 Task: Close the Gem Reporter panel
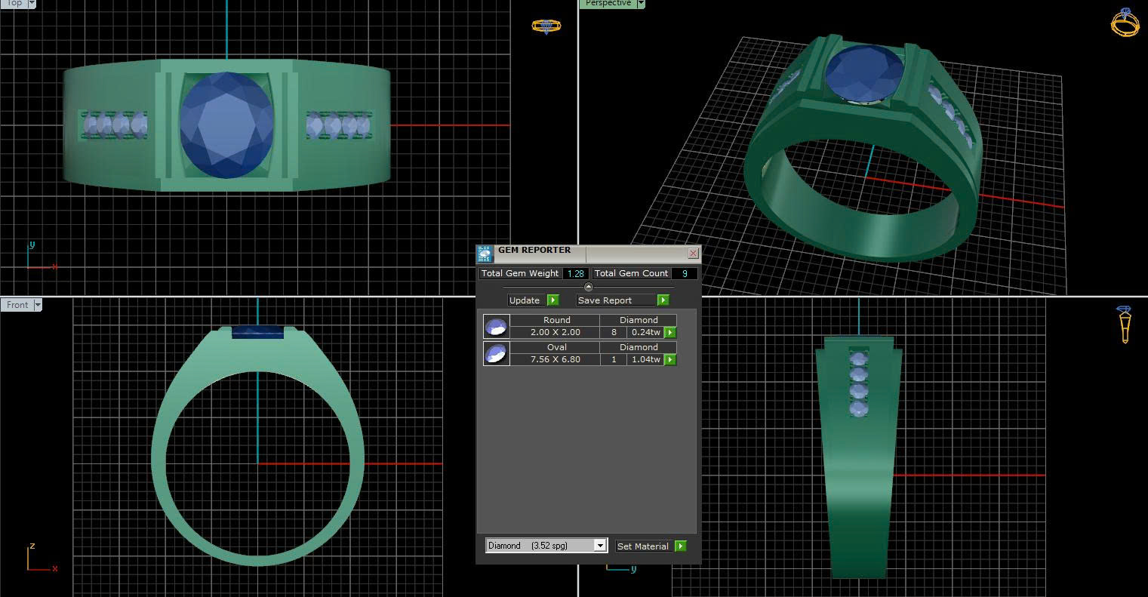[x=693, y=254]
